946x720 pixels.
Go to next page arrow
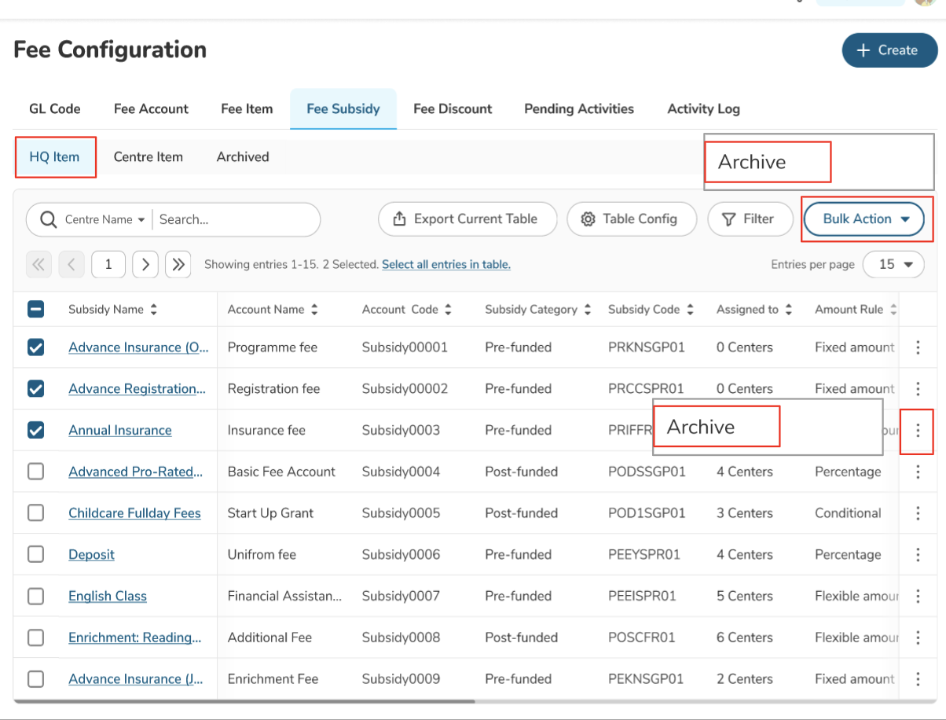[145, 265]
